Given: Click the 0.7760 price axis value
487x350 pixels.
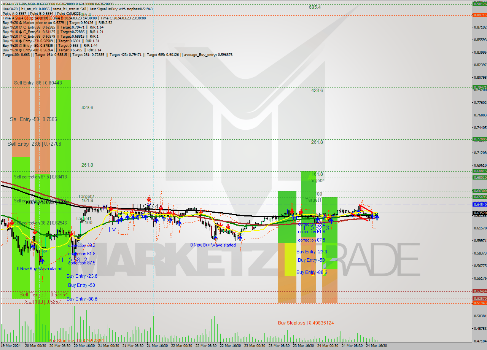Looking at the screenshot, I should [x=480, y=103].
